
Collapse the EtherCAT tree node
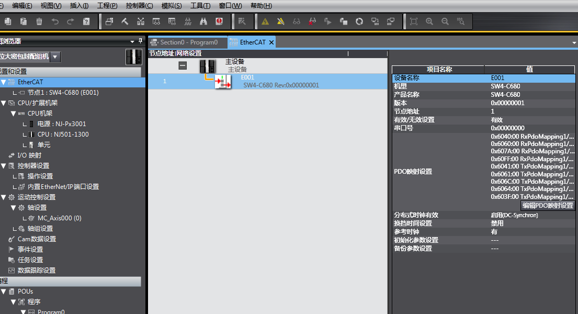[x=4, y=82]
